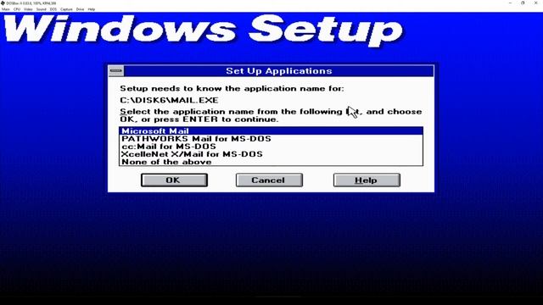543x305 pixels.
Task: Open the Capture menu
Action: pos(66,9)
